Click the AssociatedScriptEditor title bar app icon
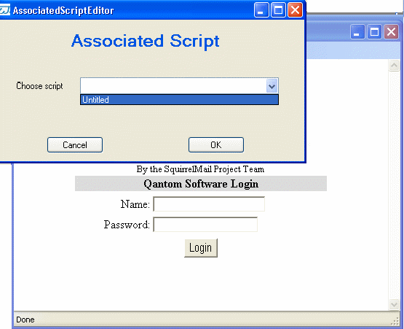Screen dimensions: 404x329 [x=4, y=10]
